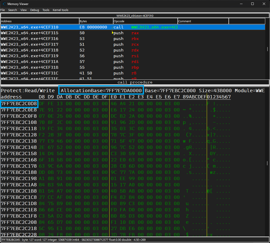Open the Tools menu

(46, 10)
